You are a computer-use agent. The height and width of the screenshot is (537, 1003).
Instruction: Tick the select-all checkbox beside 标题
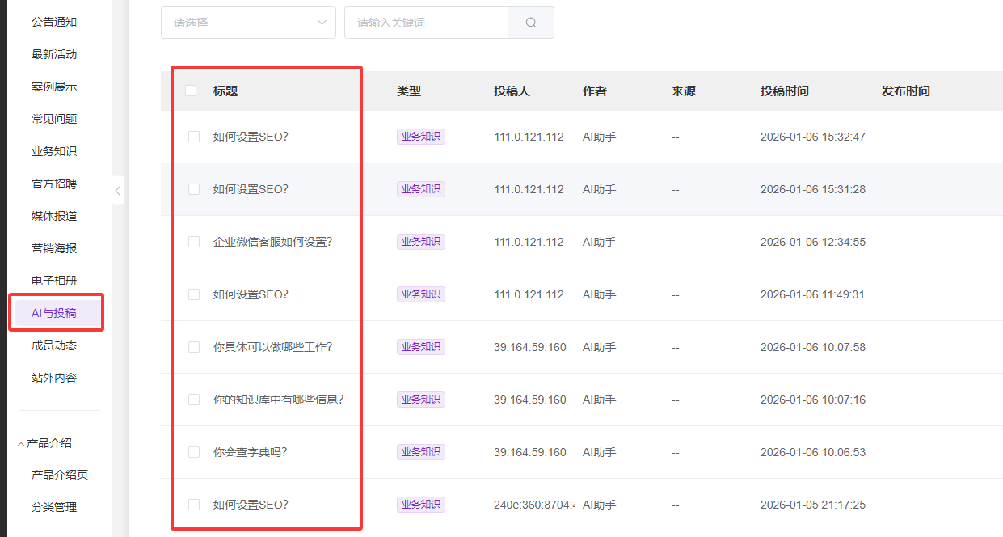pos(191,91)
